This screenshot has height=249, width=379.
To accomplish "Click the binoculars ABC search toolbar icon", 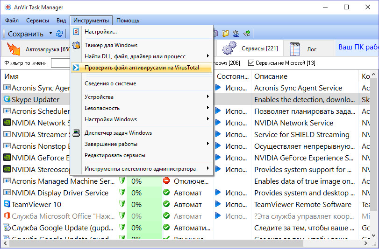I will pos(236,34).
